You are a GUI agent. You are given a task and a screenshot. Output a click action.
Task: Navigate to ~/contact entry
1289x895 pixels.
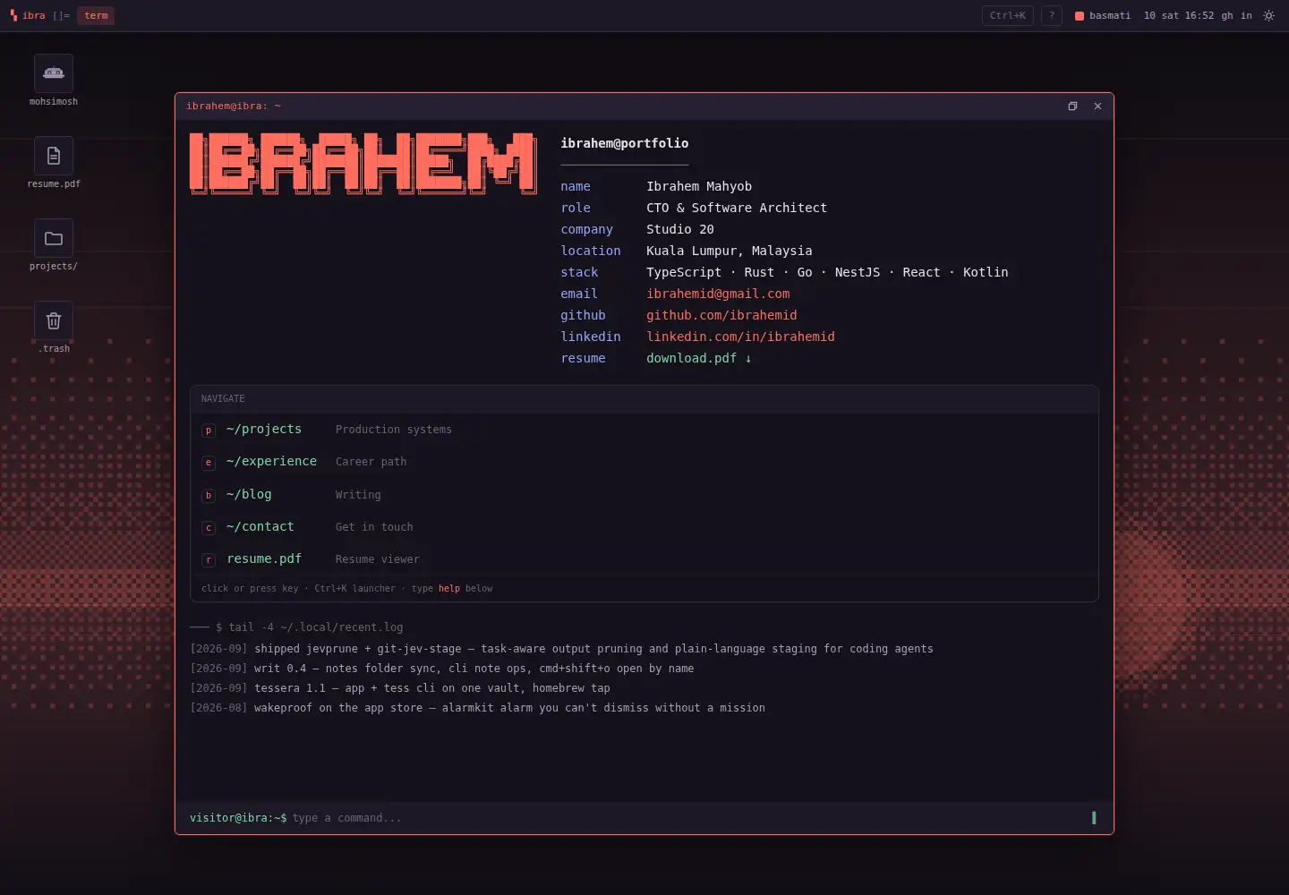tap(644, 526)
